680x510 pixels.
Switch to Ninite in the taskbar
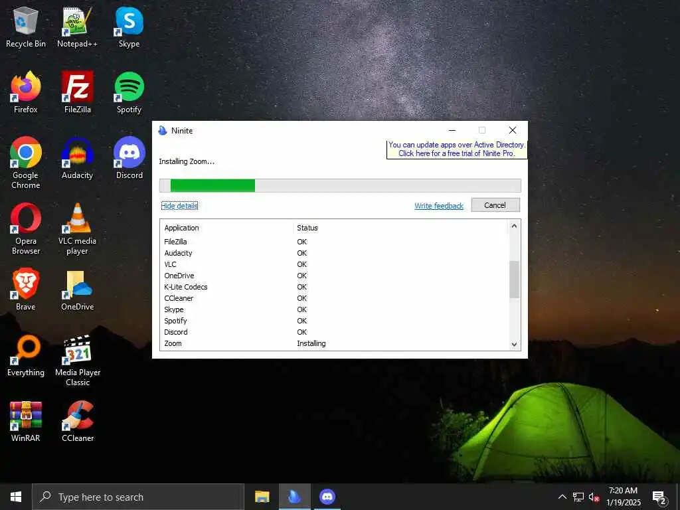coord(294,497)
